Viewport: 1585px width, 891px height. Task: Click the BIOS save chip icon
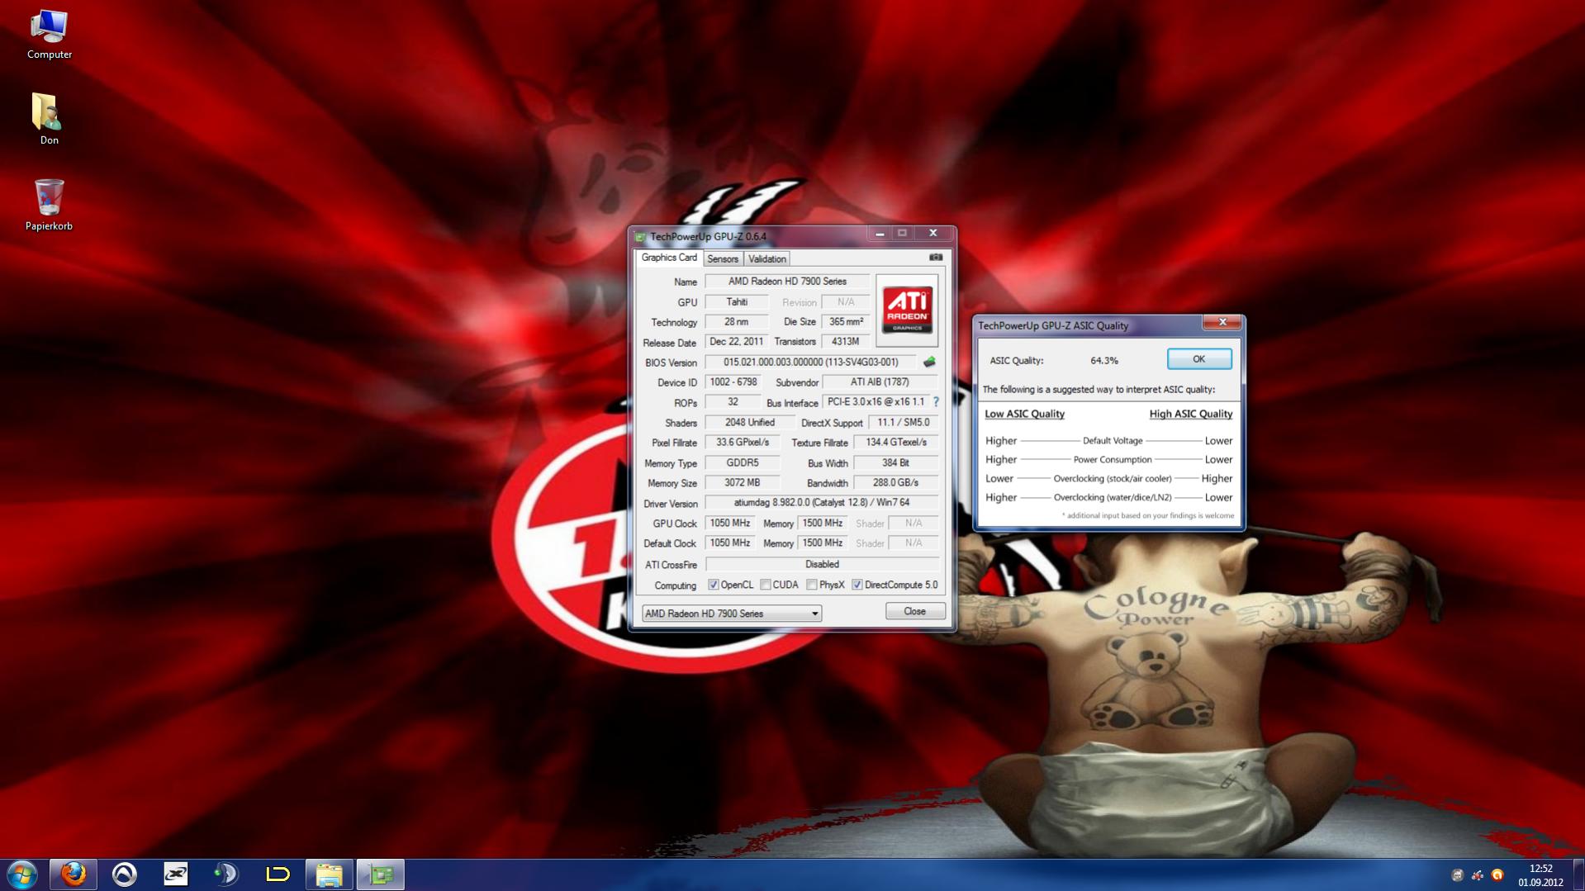pos(929,362)
